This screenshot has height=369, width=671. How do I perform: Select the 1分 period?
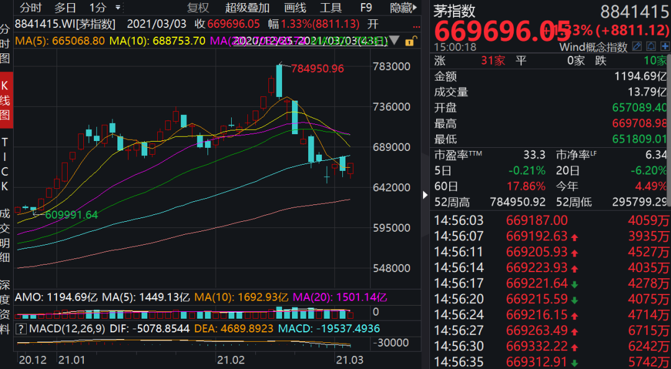[98, 7]
